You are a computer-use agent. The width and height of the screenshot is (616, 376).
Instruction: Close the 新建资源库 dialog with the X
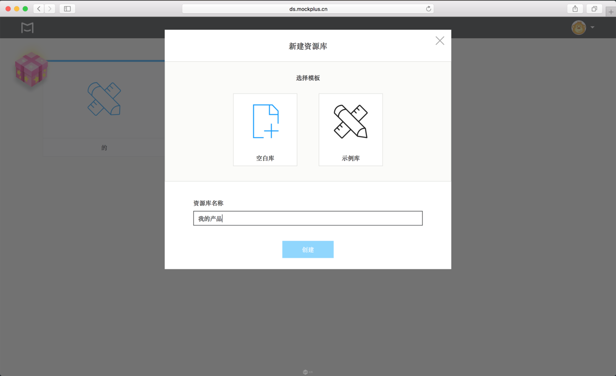pyautogui.click(x=440, y=41)
